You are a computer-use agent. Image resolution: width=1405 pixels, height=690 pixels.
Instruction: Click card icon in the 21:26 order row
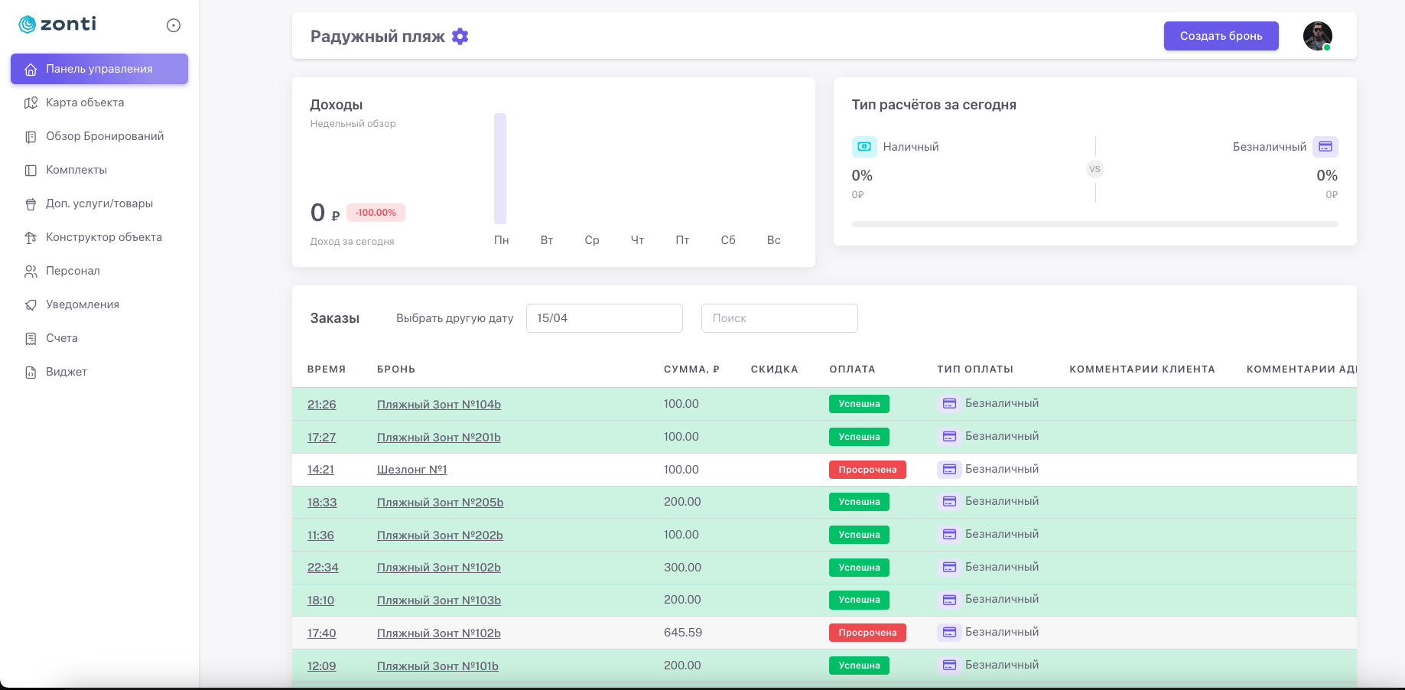949,404
